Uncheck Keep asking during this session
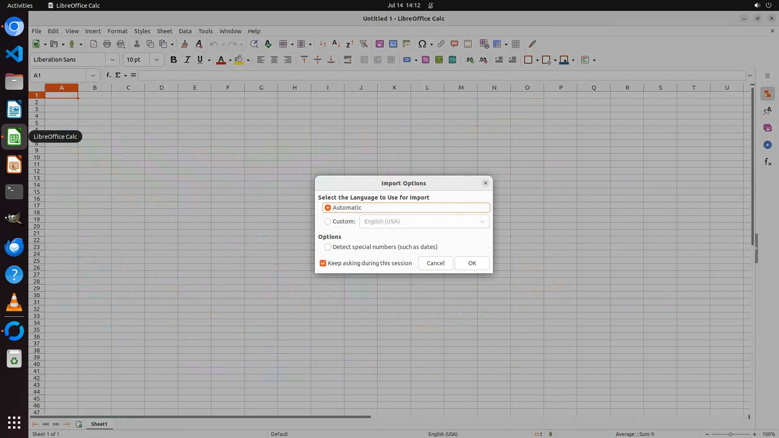779x438 pixels. pyautogui.click(x=323, y=263)
